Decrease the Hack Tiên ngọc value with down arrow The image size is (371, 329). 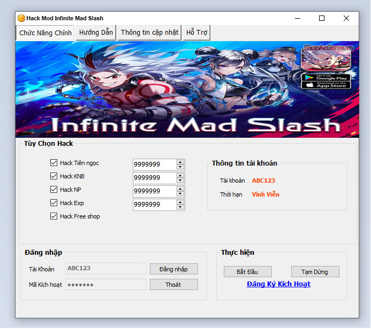point(180,167)
